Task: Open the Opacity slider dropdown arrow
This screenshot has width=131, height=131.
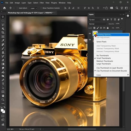Action: coord(121,24)
